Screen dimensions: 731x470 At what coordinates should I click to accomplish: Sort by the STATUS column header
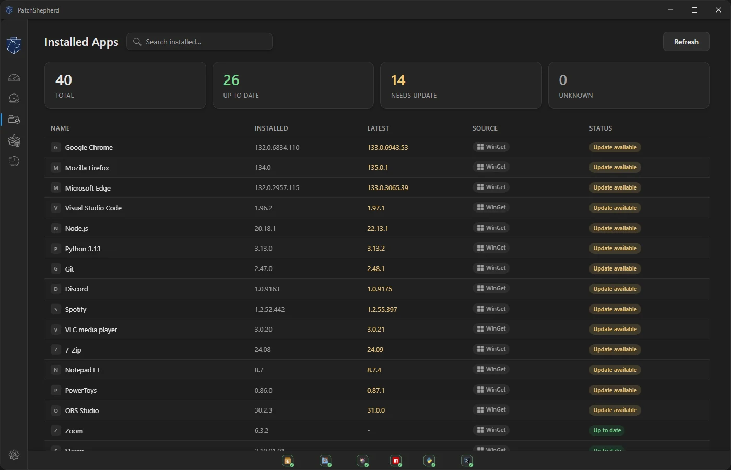coord(600,128)
